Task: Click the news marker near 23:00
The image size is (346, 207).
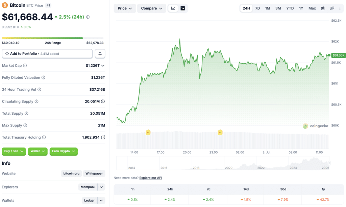Action: [220, 132]
